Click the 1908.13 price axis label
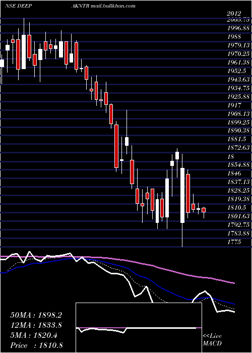 click(x=238, y=113)
